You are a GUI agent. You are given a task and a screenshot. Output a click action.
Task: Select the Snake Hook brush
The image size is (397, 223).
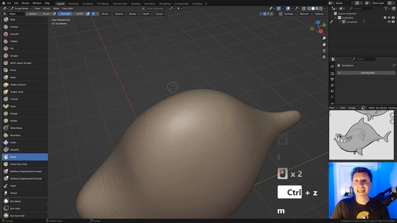point(25,92)
